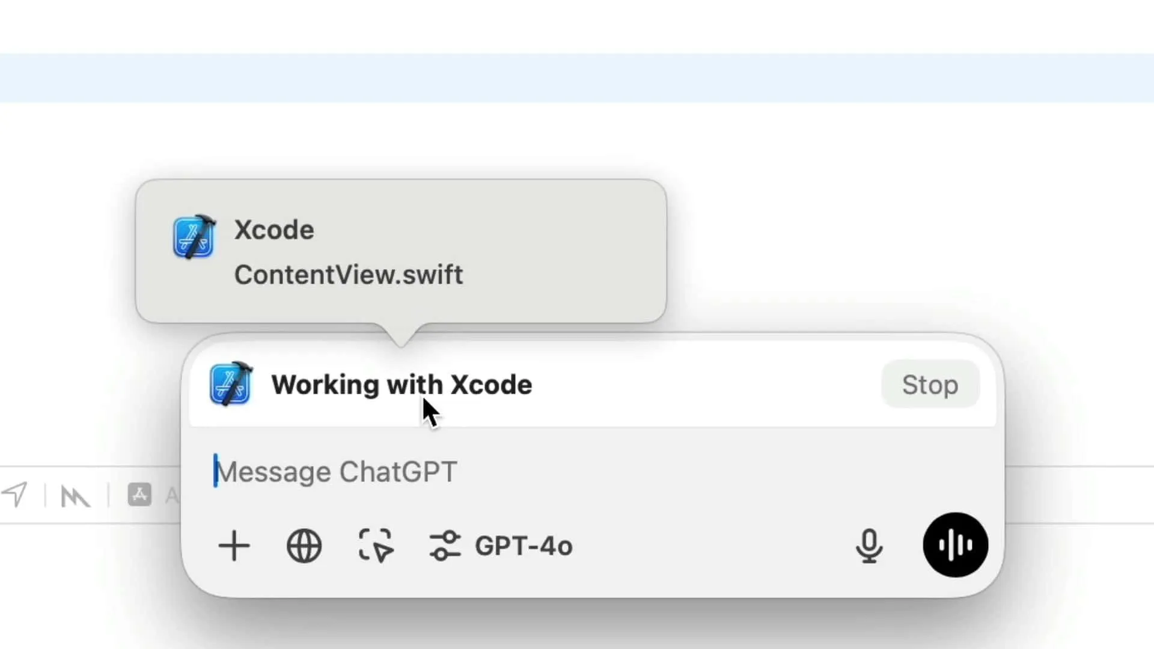Open the tools sliders menu
The image size is (1154, 649).
pyautogui.click(x=446, y=546)
